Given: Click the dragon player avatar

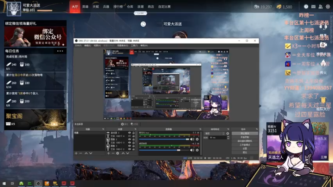Looking at the screenshot, I should point(14,9).
